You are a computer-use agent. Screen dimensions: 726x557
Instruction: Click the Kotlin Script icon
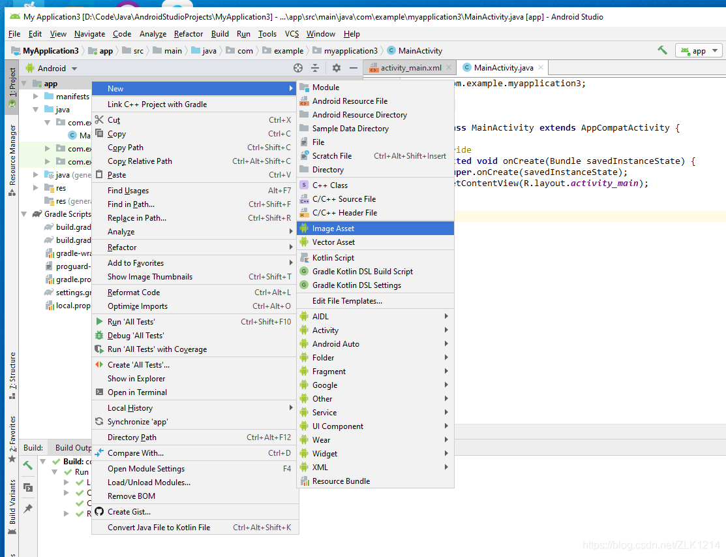click(x=304, y=258)
